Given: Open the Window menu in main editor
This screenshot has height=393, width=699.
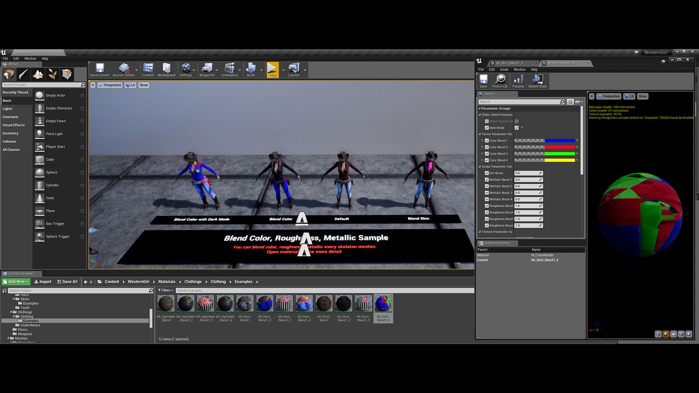Looking at the screenshot, I should tap(30, 59).
